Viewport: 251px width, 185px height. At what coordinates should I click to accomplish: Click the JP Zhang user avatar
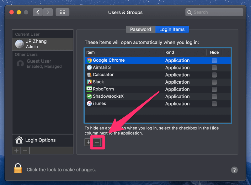tap(19, 44)
